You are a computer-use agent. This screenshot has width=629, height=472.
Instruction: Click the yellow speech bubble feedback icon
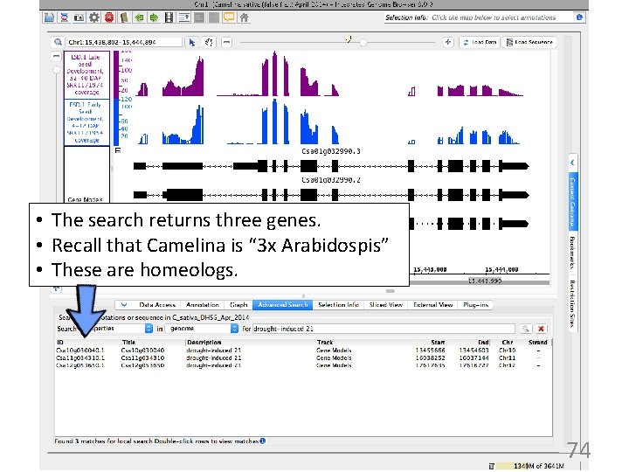pos(229,17)
